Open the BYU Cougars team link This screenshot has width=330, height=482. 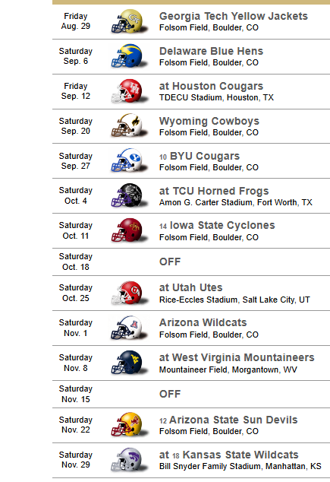click(x=205, y=156)
